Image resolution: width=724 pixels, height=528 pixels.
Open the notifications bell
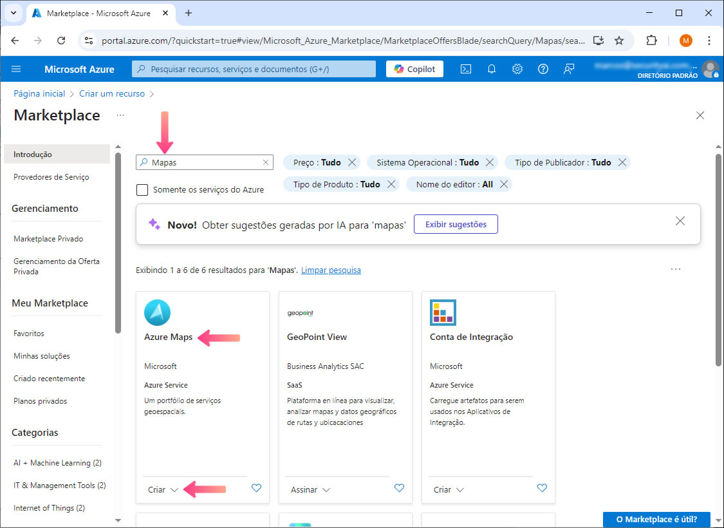pos(492,70)
